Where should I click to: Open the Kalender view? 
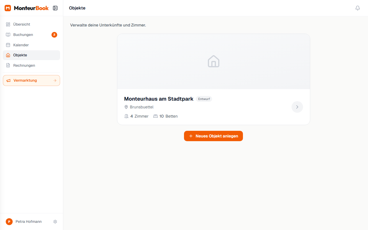click(21, 45)
